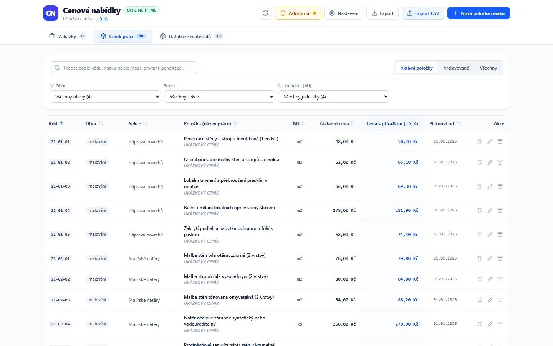Viewport: 553px width, 346px height.
Task: Open the Všechny obory dropdown
Action: point(105,96)
